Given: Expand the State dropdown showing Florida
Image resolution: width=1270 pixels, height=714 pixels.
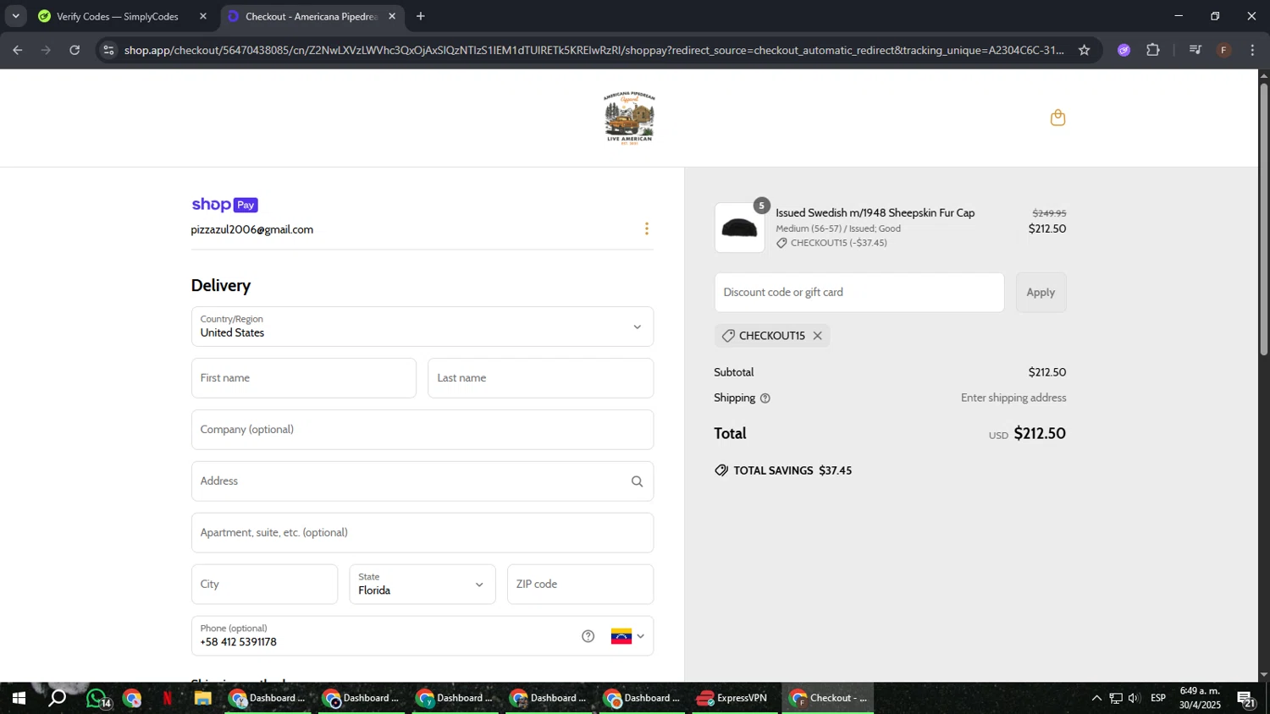Looking at the screenshot, I should [x=422, y=585].
